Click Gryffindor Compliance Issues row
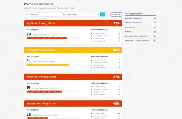 pyautogui.click(x=105, y=36)
